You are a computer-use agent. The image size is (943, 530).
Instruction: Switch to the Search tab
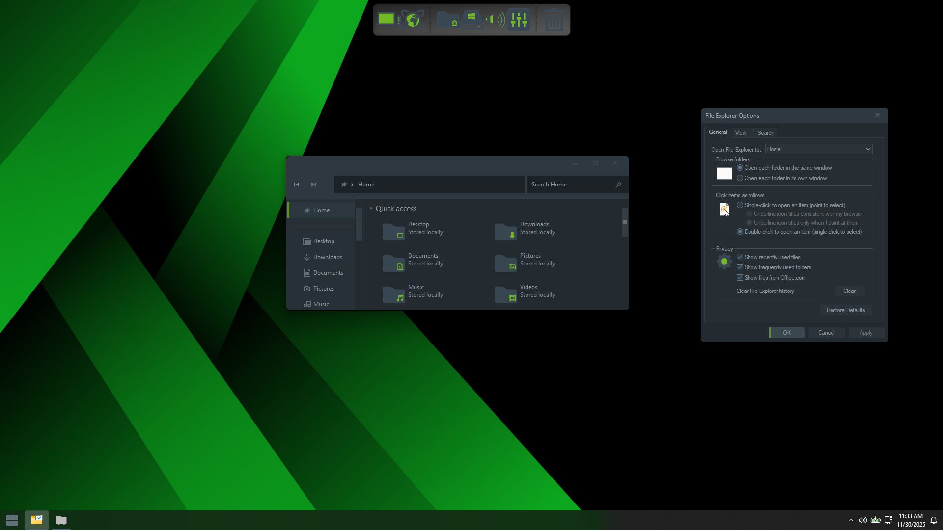[x=766, y=133]
